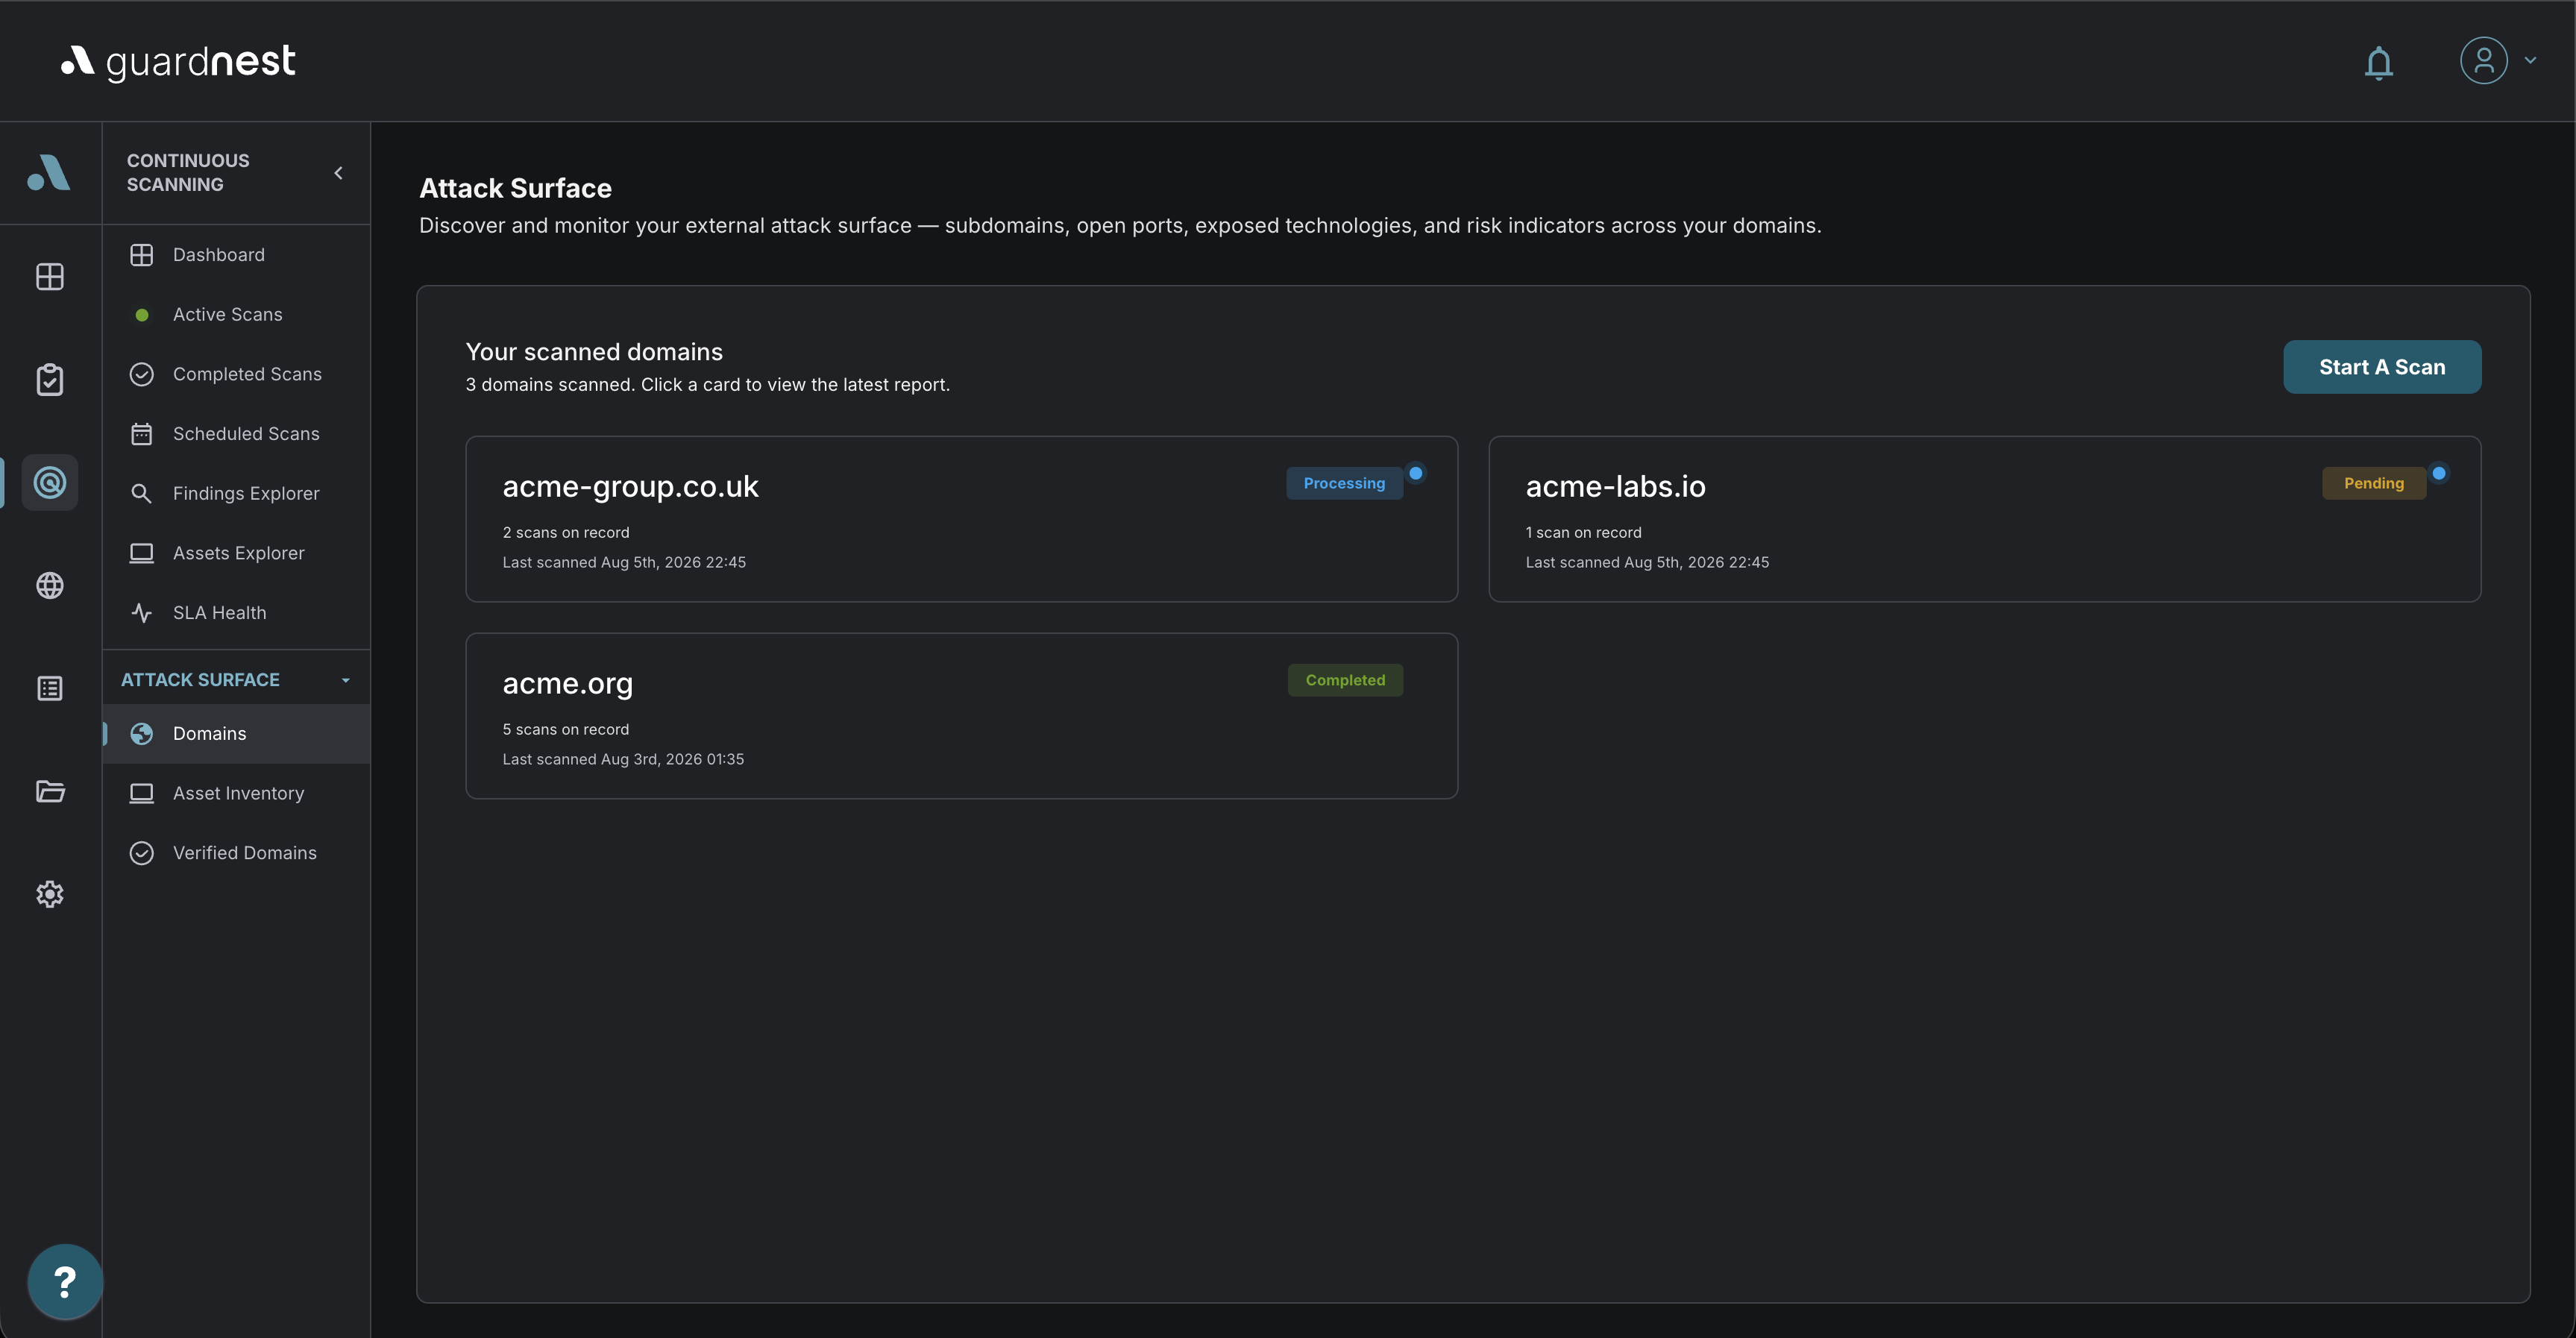Viewport: 2576px width, 1338px height.
Task: Click the Dashboard grid icon in sidebar
Action: (142, 255)
